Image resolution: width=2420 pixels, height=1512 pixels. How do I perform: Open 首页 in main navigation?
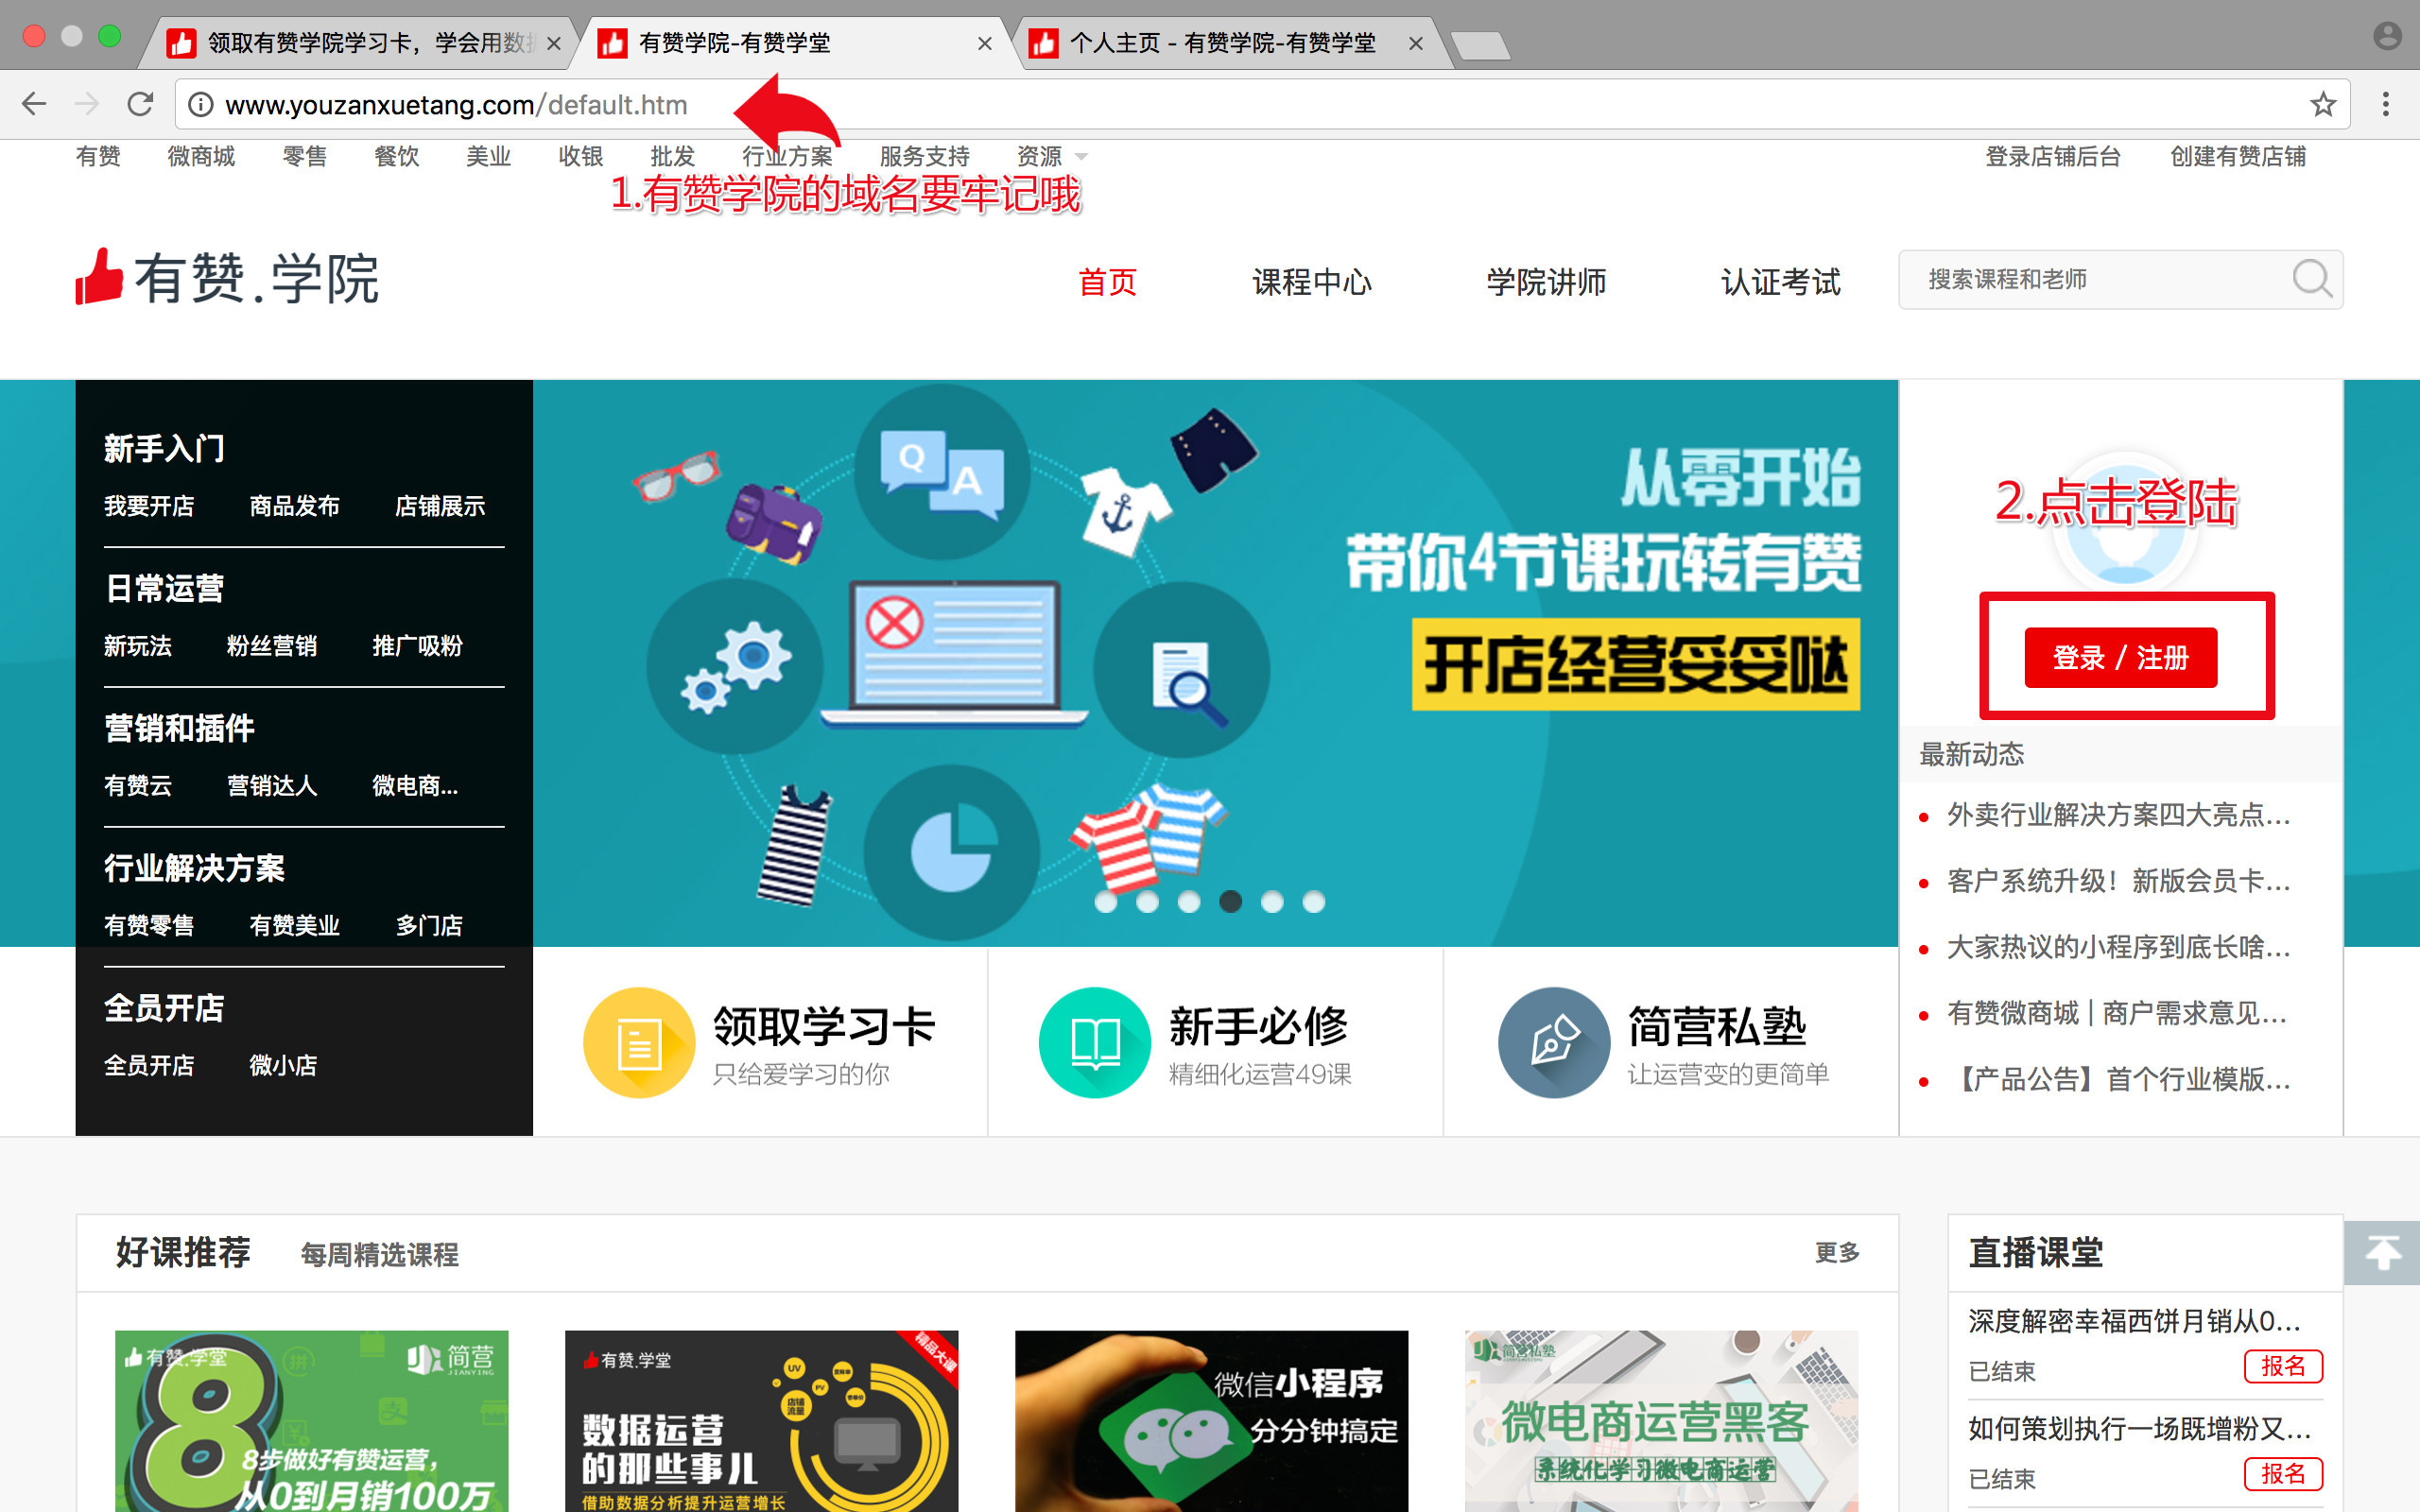click(1107, 282)
